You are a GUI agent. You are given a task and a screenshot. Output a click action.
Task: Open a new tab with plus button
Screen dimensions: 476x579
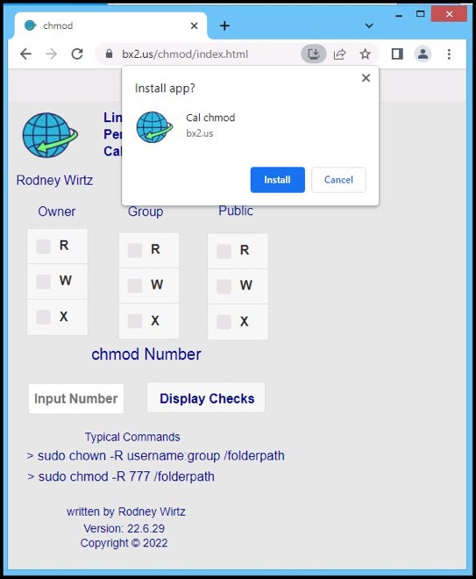[224, 25]
